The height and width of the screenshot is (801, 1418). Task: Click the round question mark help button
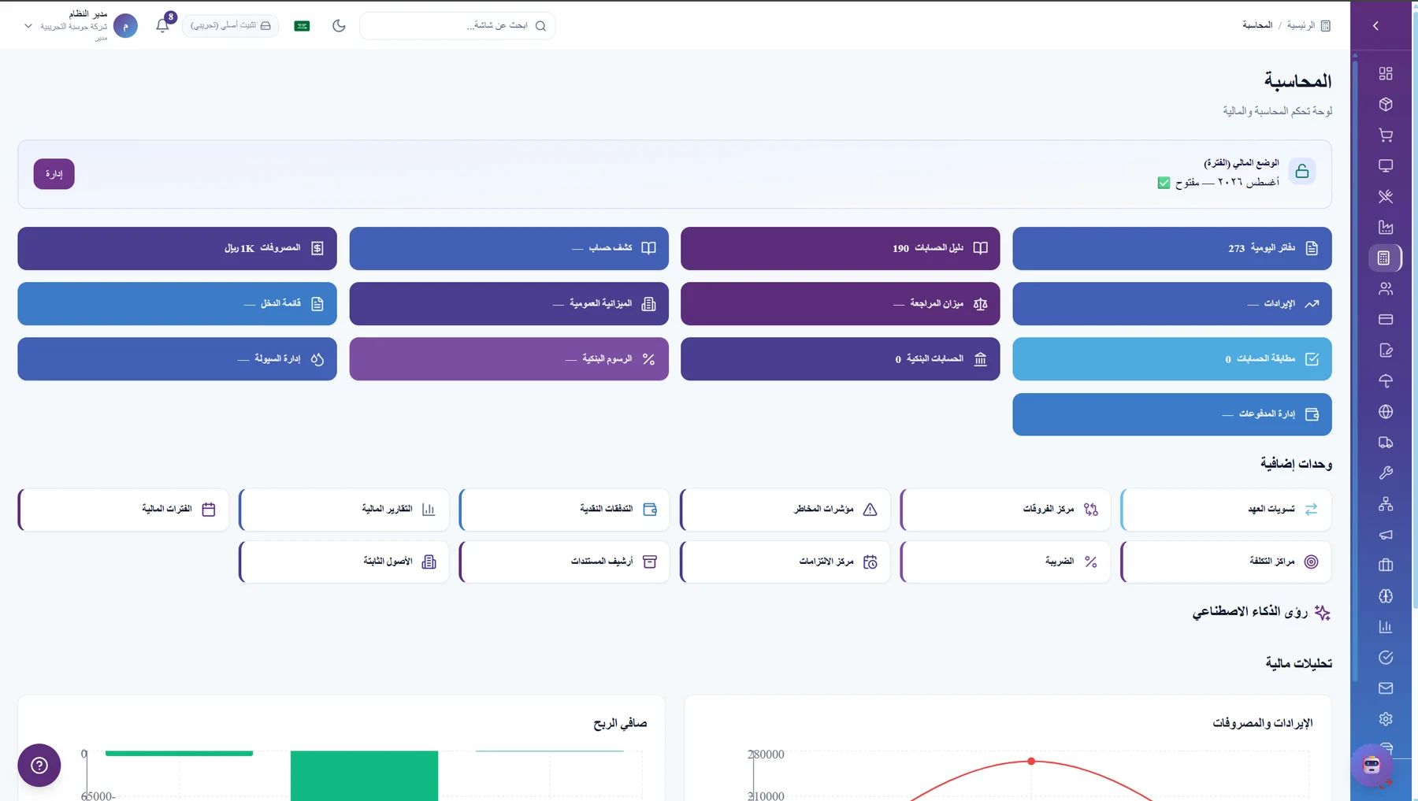(x=39, y=765)
